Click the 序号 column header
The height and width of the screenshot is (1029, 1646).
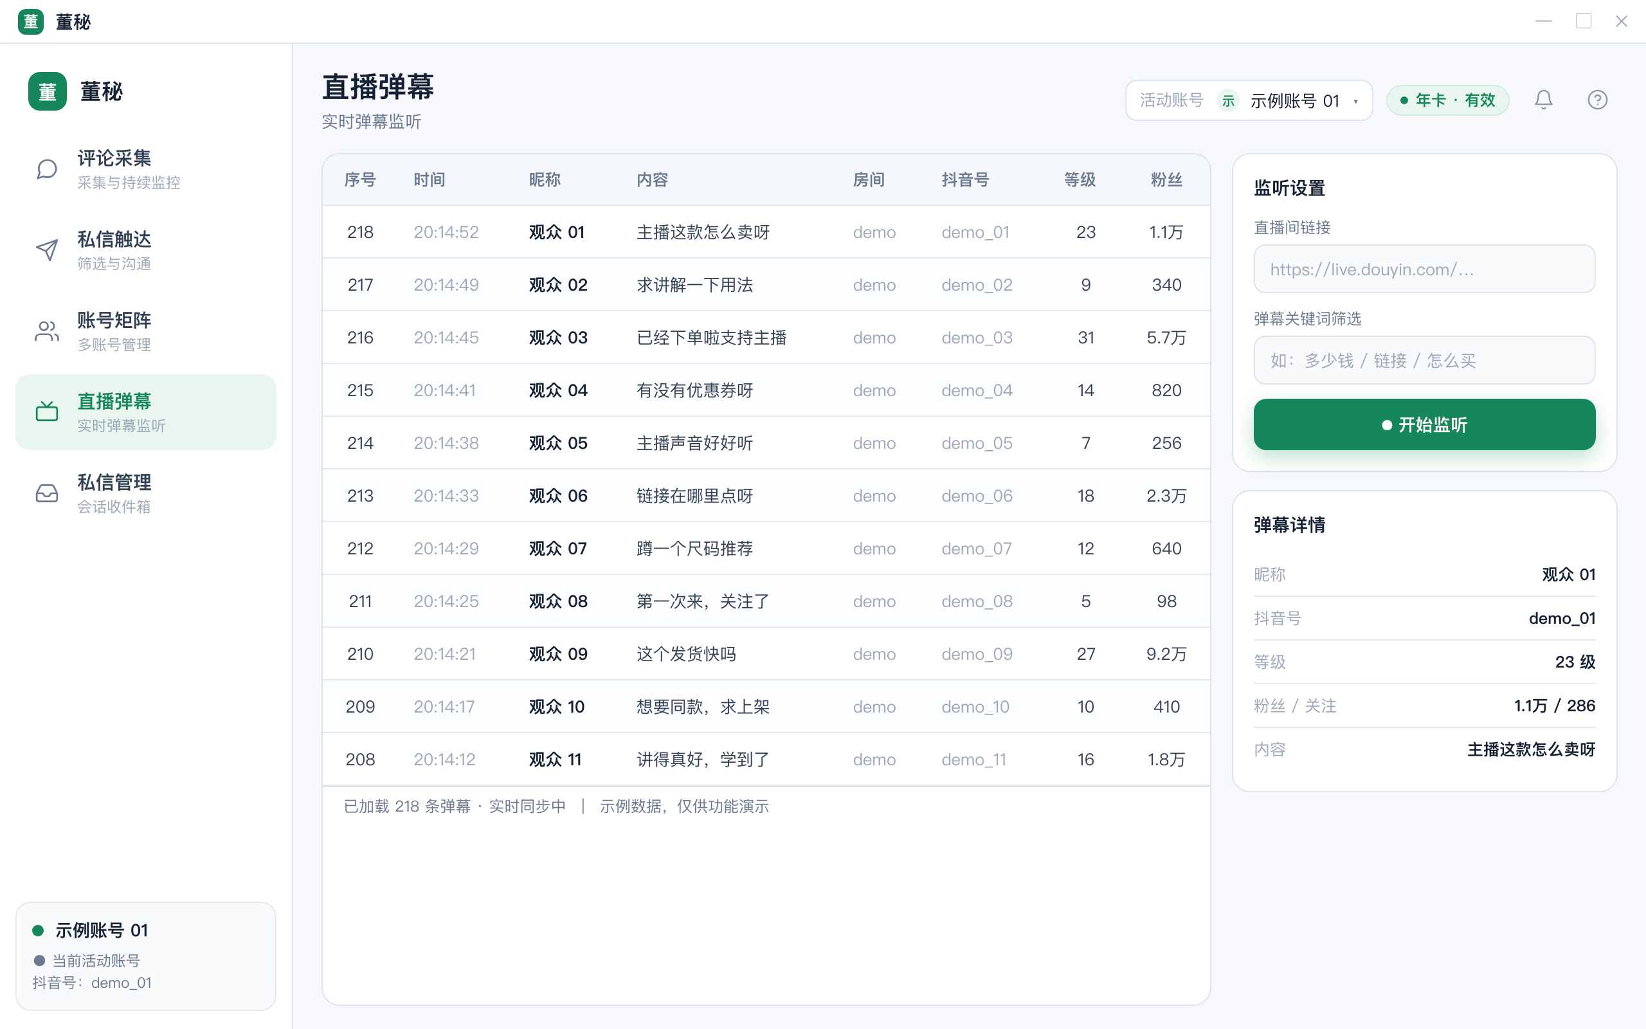click(360, 179)
